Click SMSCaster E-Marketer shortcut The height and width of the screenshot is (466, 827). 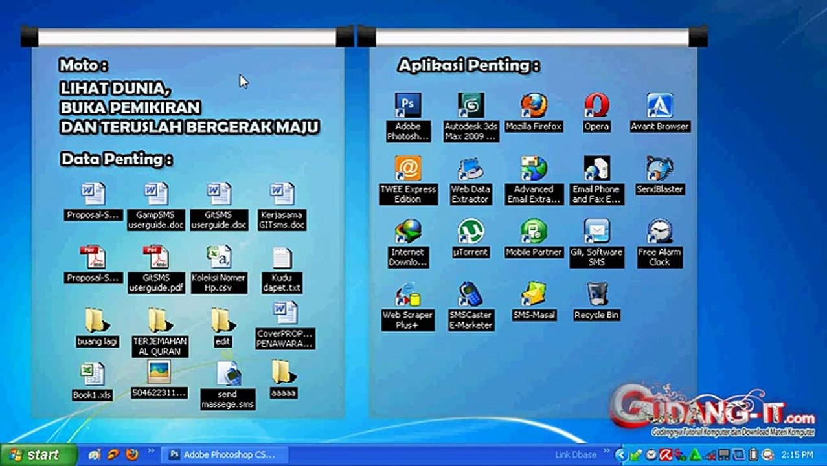[x=471, y=306]
